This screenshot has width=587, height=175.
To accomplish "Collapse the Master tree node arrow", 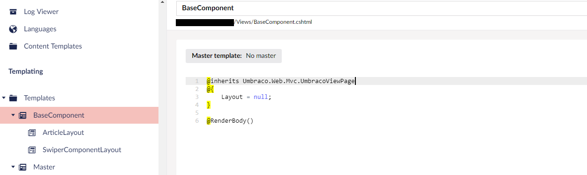I will pos(13,167).
